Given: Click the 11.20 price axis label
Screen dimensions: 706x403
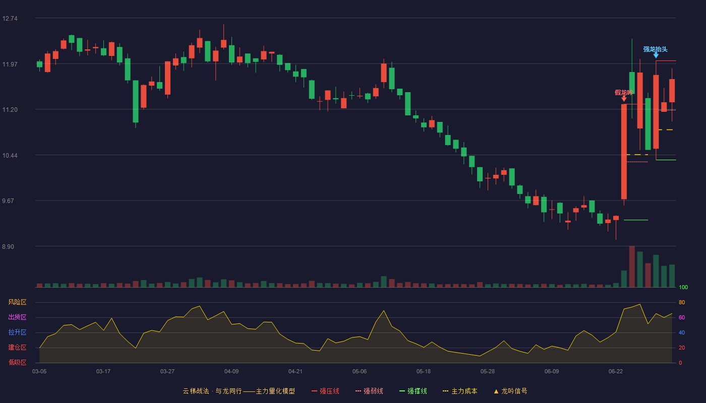Looking at the screenshot, I should coord(10,110).
